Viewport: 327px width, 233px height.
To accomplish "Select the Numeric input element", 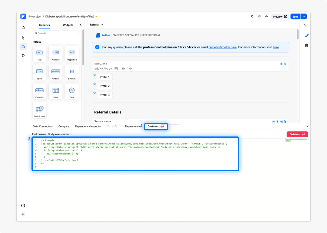I will tap(56, 54).
